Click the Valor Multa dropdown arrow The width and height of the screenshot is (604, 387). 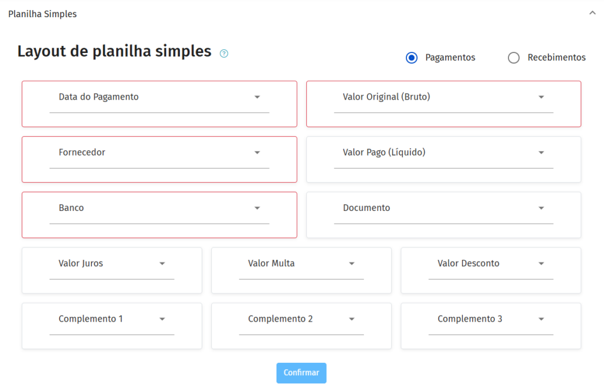[x=352, y=263]
